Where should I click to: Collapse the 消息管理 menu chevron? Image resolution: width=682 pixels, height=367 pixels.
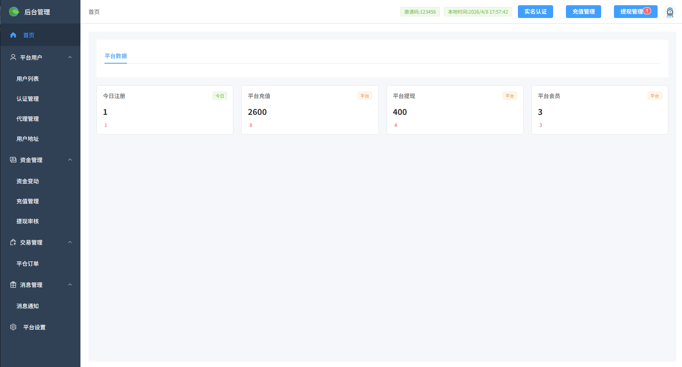pyautogui.click(x=70, y=285)
